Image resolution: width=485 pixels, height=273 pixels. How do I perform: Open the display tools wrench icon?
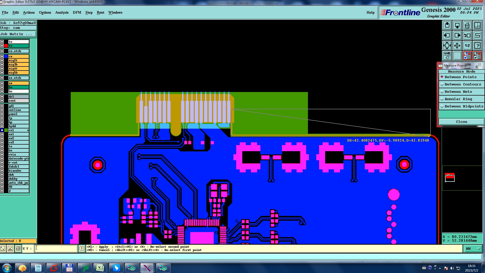[x=447, y=55]
